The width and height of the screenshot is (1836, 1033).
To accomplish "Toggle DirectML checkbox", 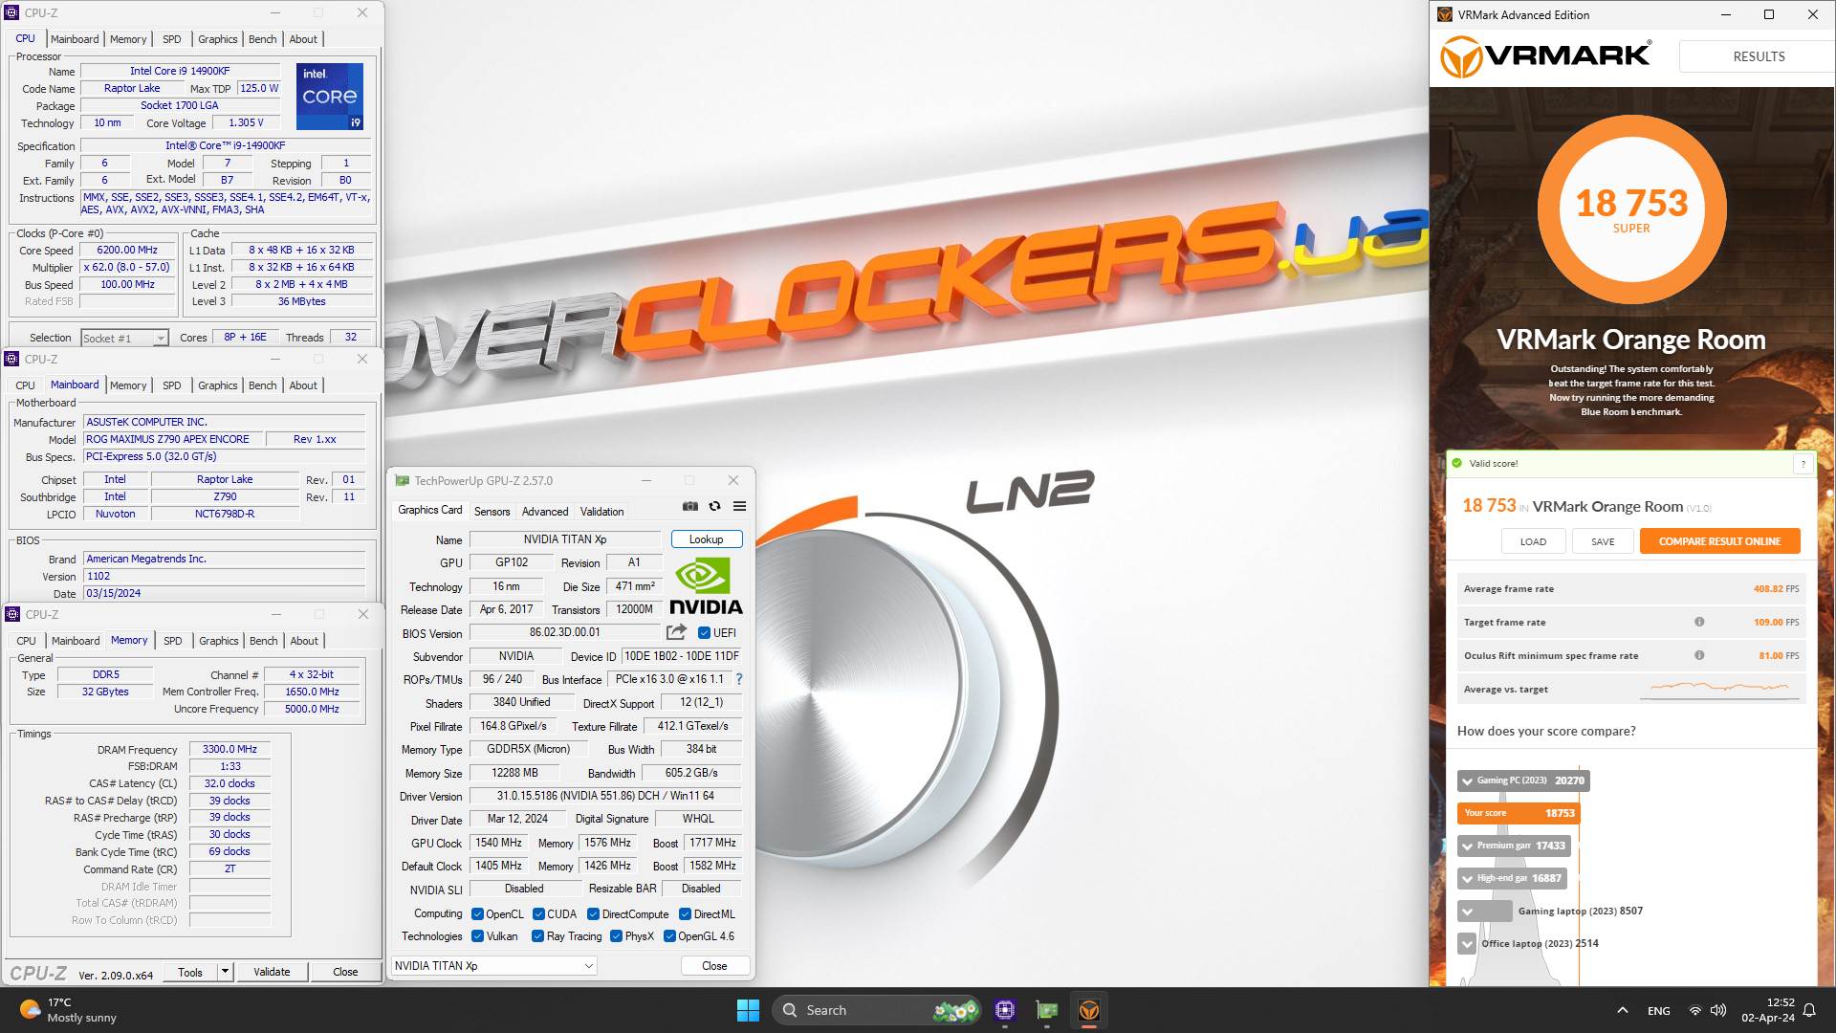I will (x=685, y=914).
